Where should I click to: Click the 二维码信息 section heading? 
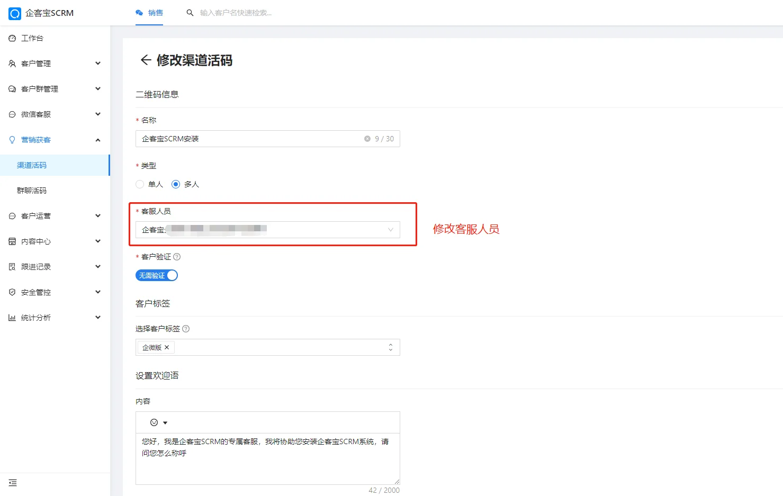tap(157, 94)
